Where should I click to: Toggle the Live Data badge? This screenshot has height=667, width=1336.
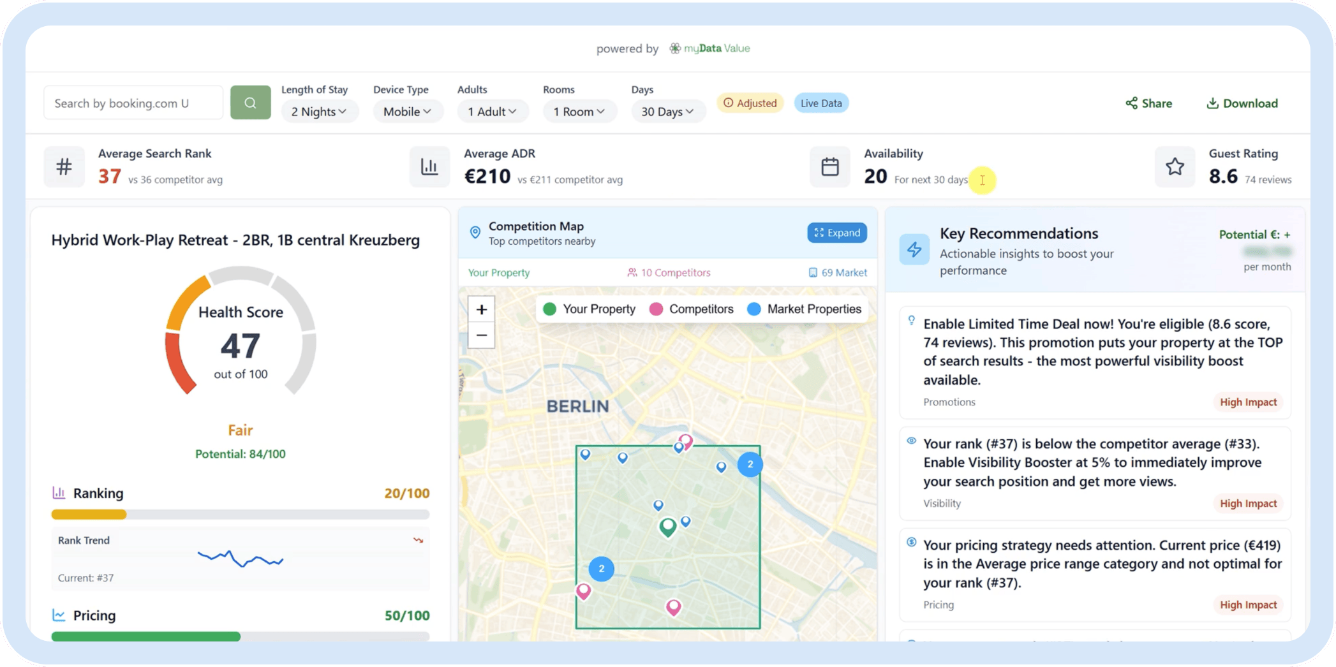[821, 103]
